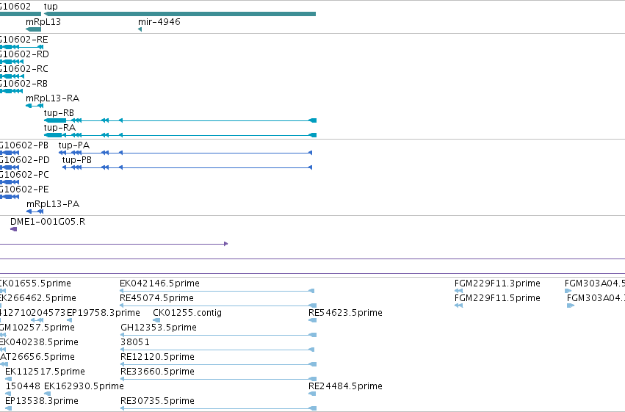
Task: Click RE12120.5prime EST label
Action: pos(157,357)
